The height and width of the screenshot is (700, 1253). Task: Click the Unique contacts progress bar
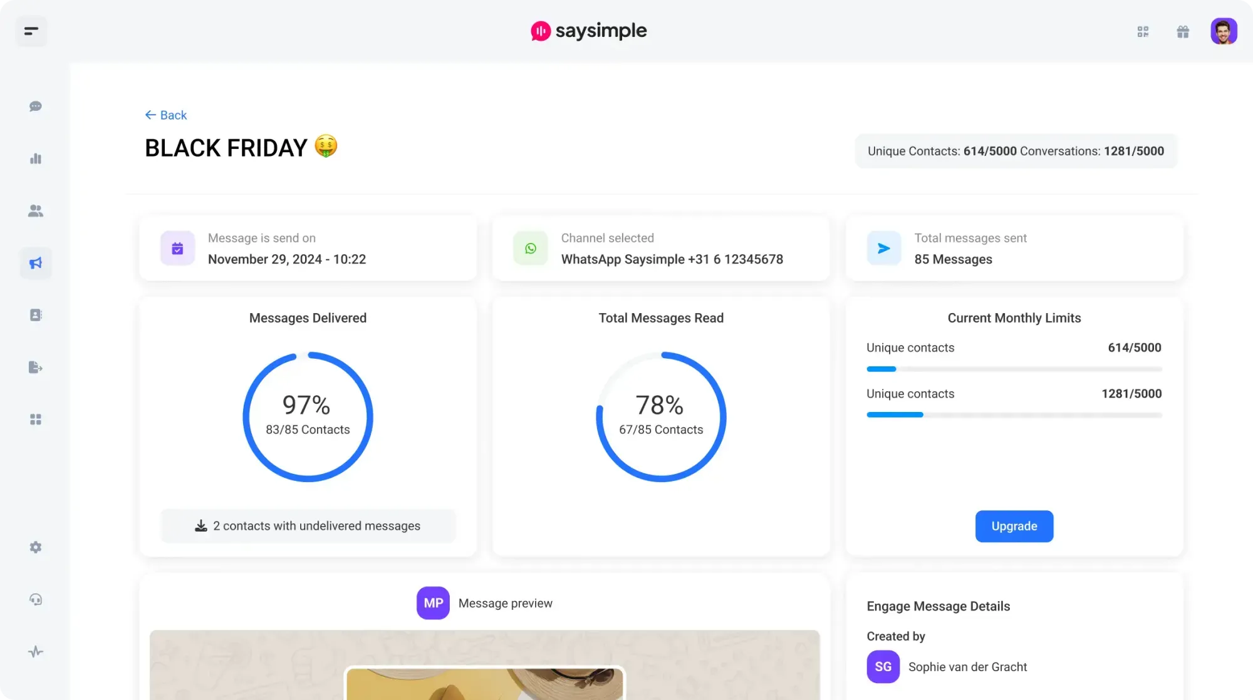click(x=1014, y=369)
